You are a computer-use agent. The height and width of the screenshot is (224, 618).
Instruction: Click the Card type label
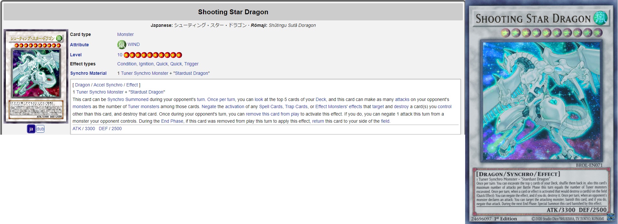(x=80, y=34)
